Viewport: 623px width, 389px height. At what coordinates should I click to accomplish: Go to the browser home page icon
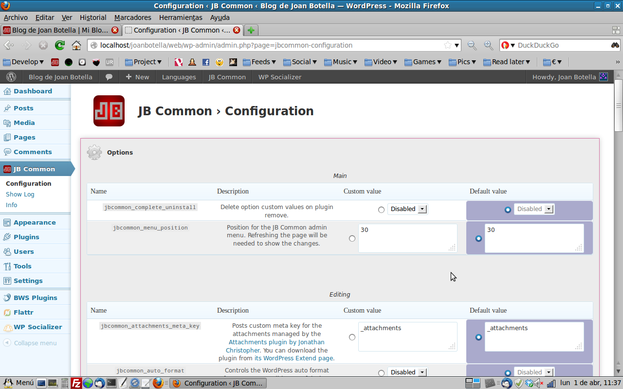76,45
